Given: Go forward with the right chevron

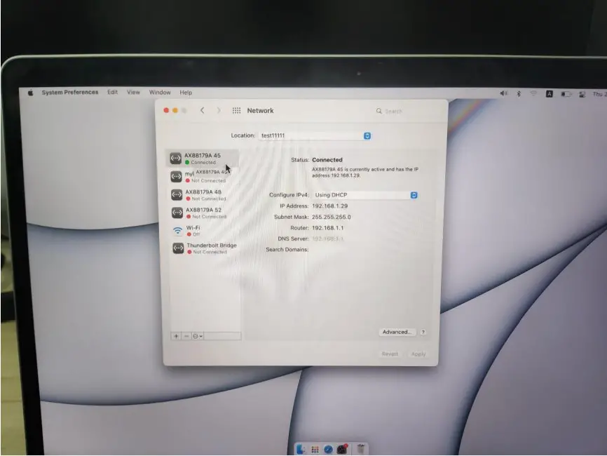Looking at the screenshot, I should 219,110.
